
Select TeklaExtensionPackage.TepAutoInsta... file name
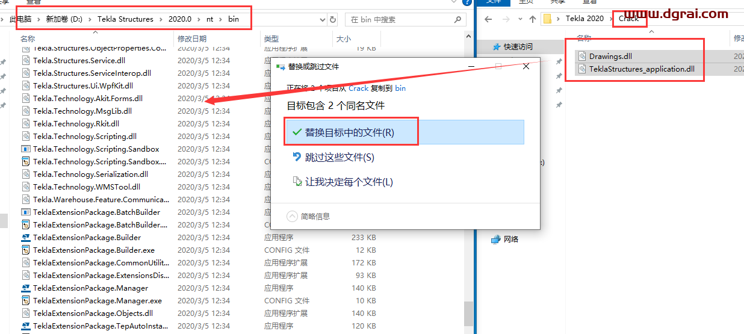[101, 326]
